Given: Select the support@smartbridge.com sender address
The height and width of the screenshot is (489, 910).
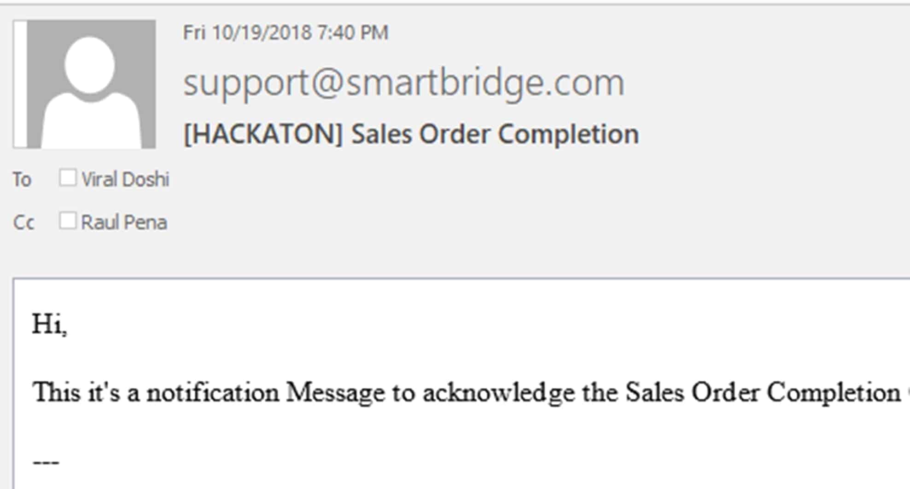Looking at the screenshot, I should (404, 83).
